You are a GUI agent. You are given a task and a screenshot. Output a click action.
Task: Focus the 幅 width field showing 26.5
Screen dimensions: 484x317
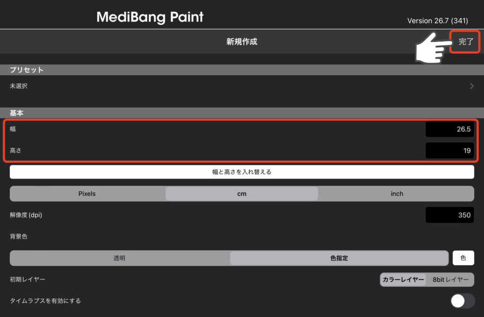pos(449,129)
